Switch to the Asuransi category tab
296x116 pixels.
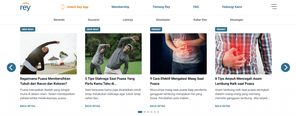[x=94, y=20]
